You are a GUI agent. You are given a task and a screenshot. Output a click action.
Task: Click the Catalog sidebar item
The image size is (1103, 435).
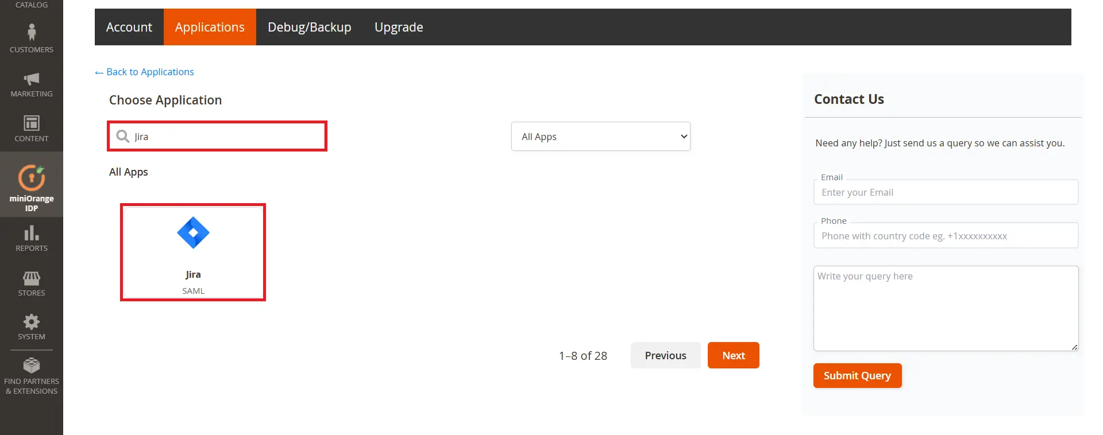tap(32, 5)
